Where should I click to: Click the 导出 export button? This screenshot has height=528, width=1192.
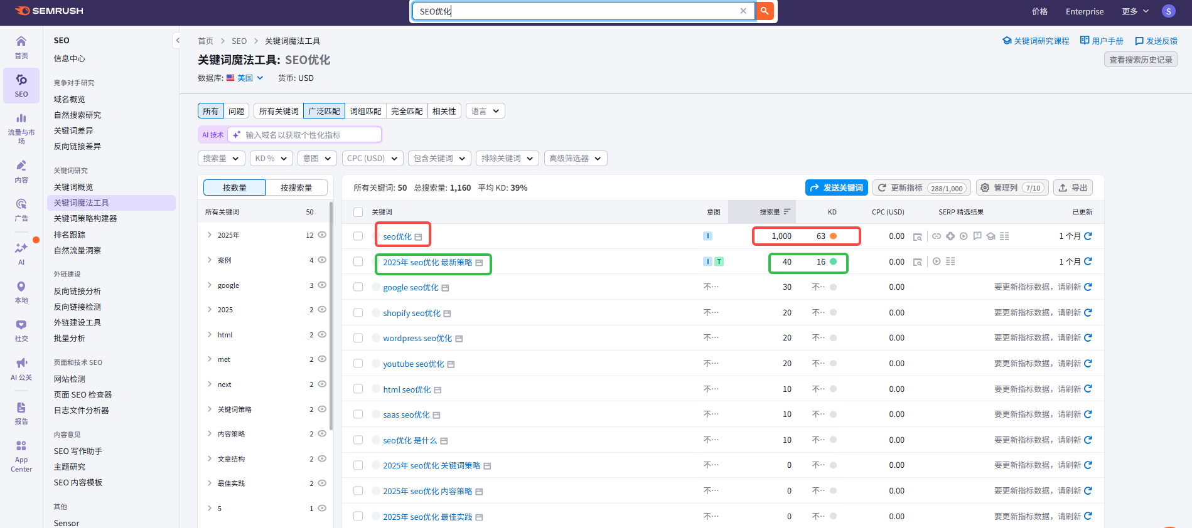1073,187
